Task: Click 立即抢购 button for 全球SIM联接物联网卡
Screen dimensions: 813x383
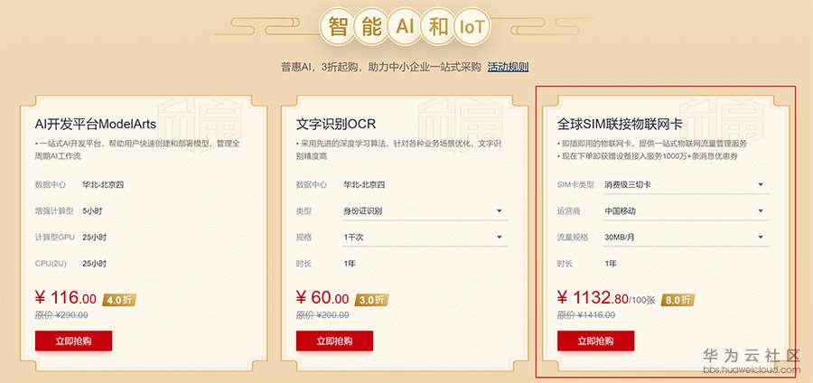Action: (x=596, y=341)
